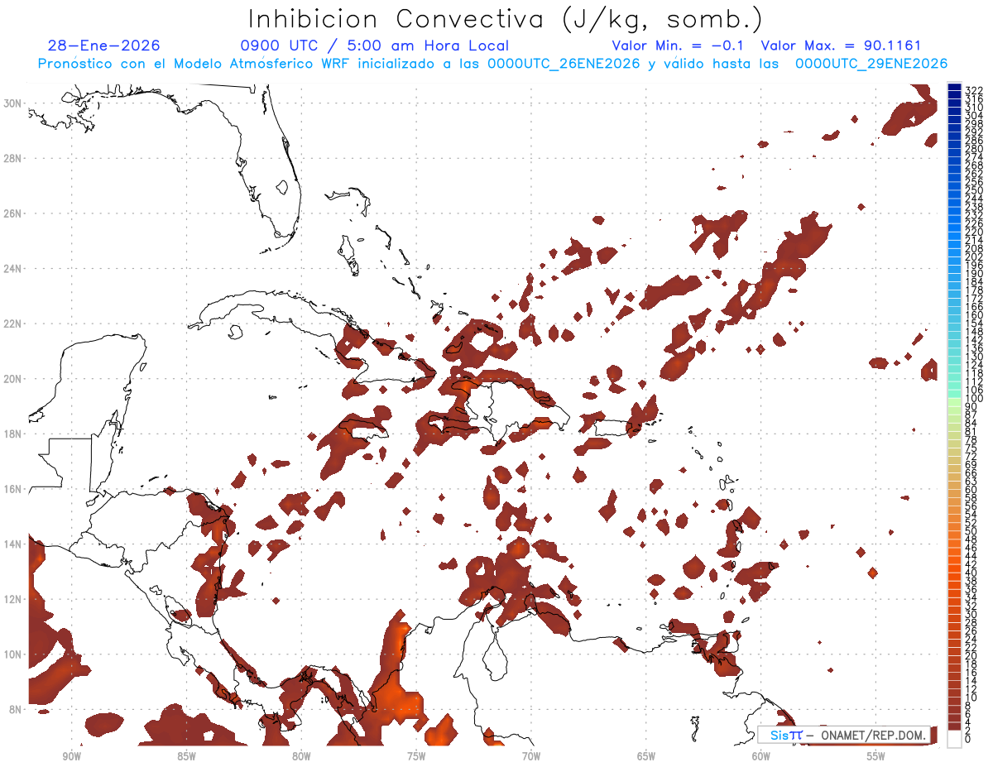Click the "Pronóstico con el Modelo Atmósferico WRF" line
Viewport: 993px width, 767px height.
pos(494,64)
